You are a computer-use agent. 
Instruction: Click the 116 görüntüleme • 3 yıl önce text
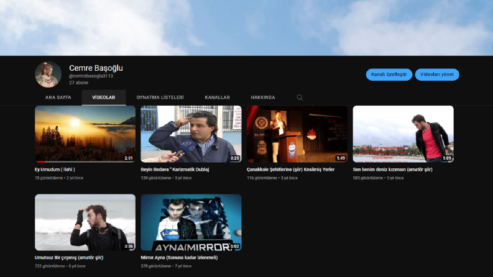tap(272, 178)
